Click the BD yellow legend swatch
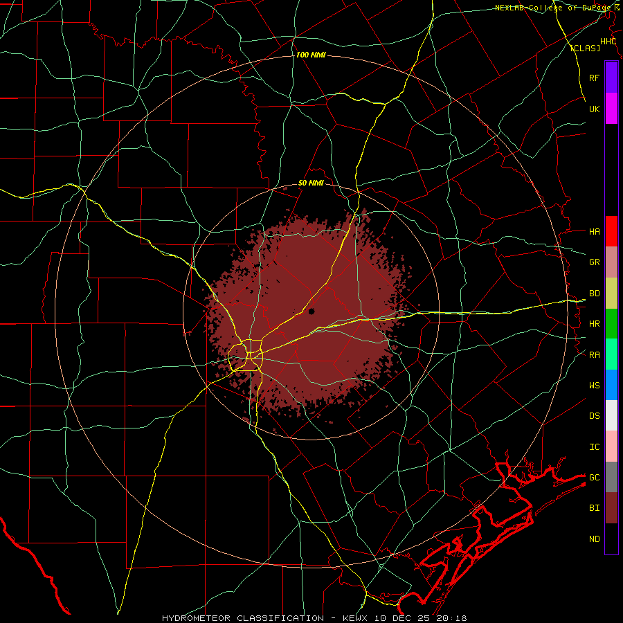623x623 pixels. click(x=611, y=294)
